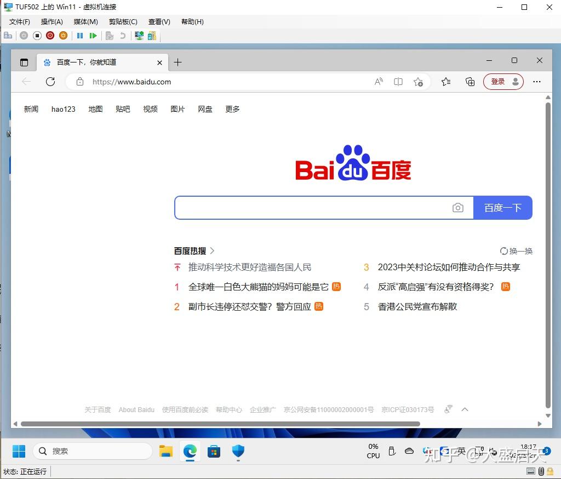Click the red Shut Down icon

pos(50,36)
